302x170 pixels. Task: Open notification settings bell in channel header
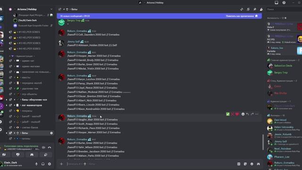point(248,9)
